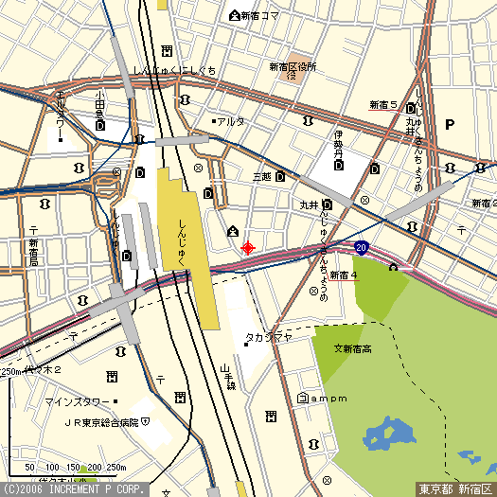Click the 新宿5 intersection label
Screen dimensions: 497x497
(x=383, y=105)
